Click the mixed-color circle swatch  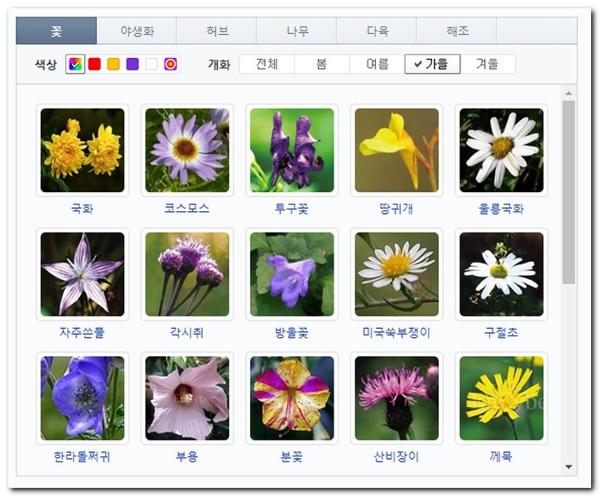click(x=171, y=64)
